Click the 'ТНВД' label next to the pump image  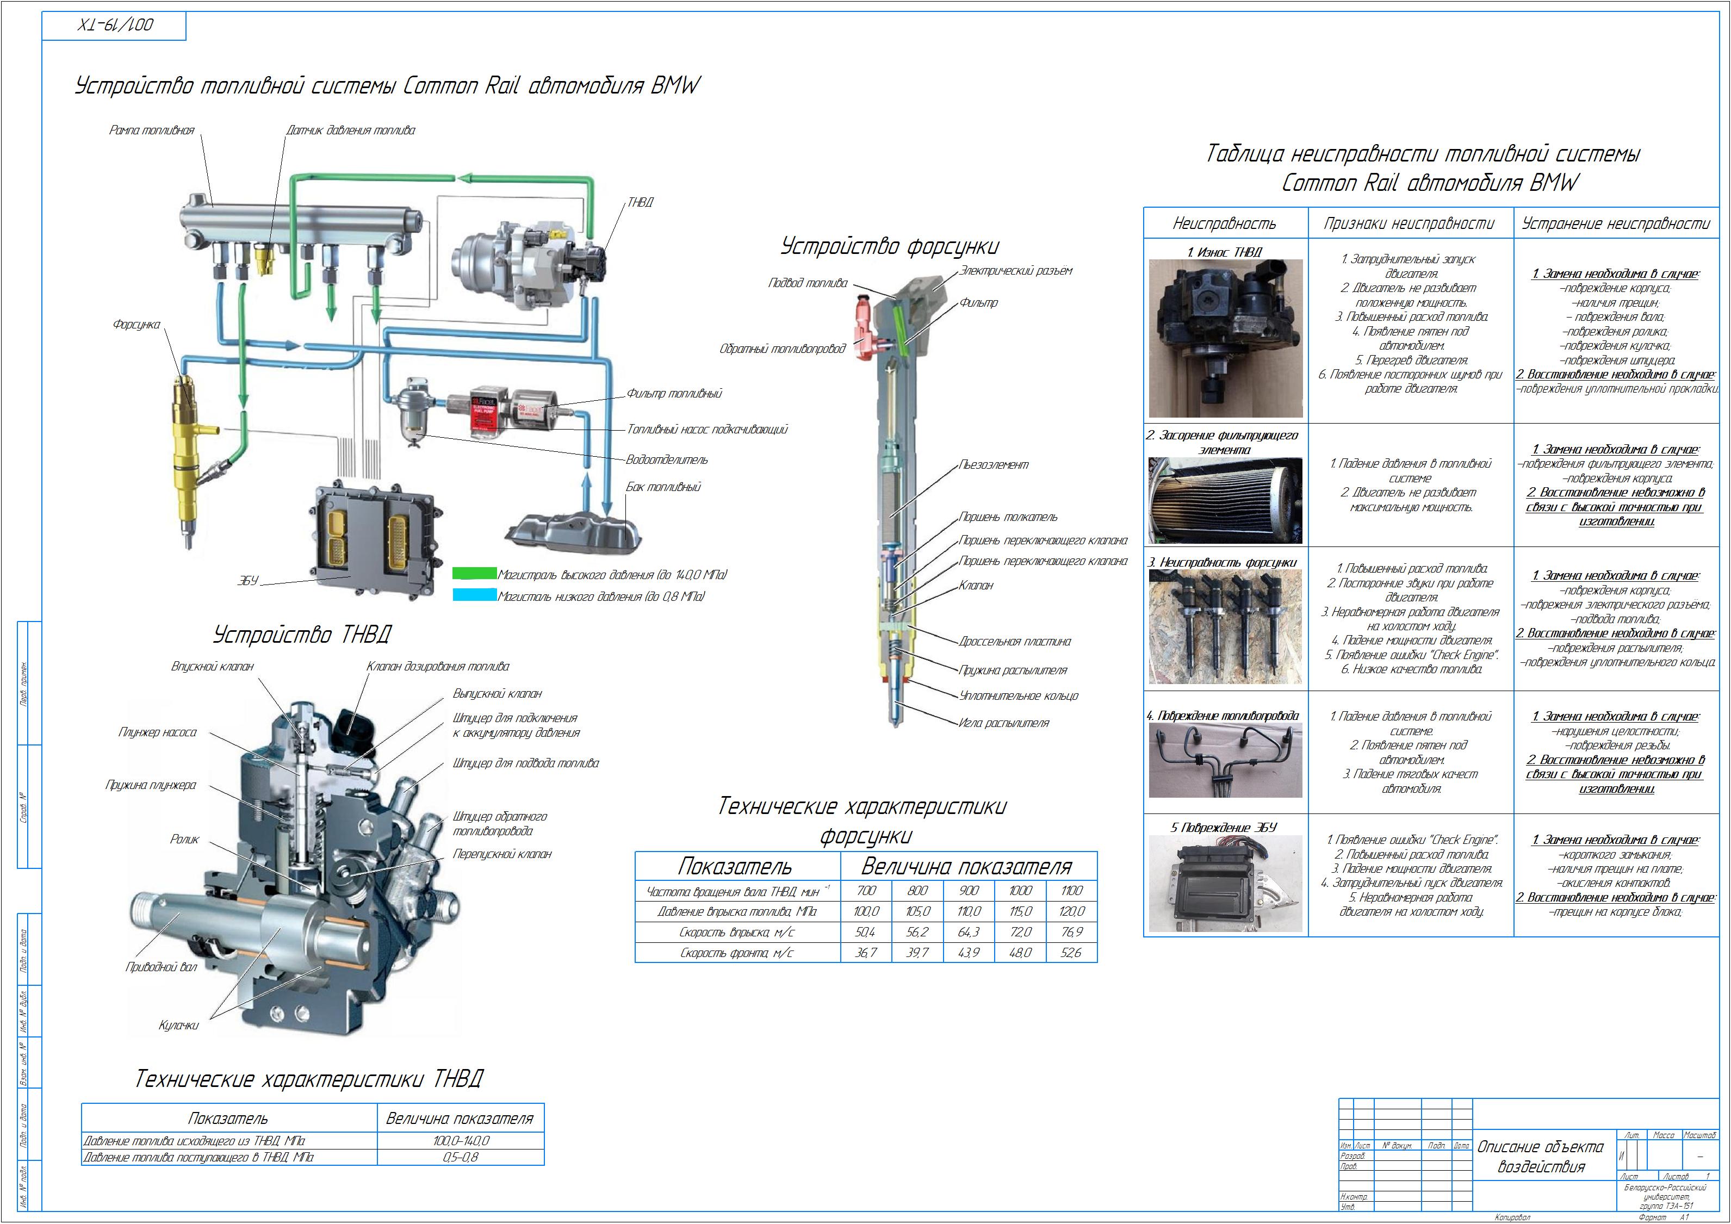pyautogui.click(x=640, y=202)
